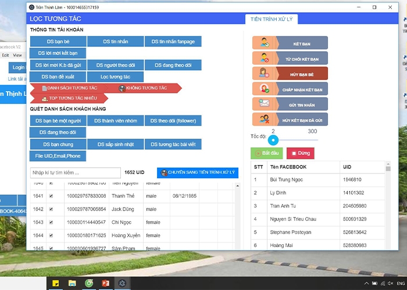Click the DS thành viên nhóm button
Viewport: 407px width, 290px height.
[x=116, y=121]
